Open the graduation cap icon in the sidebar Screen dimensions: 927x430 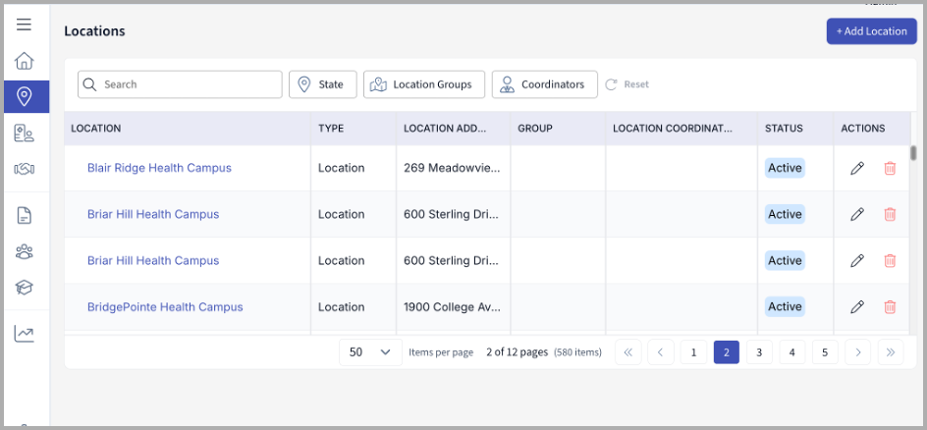pyautogui.click(x=25, y=287)
